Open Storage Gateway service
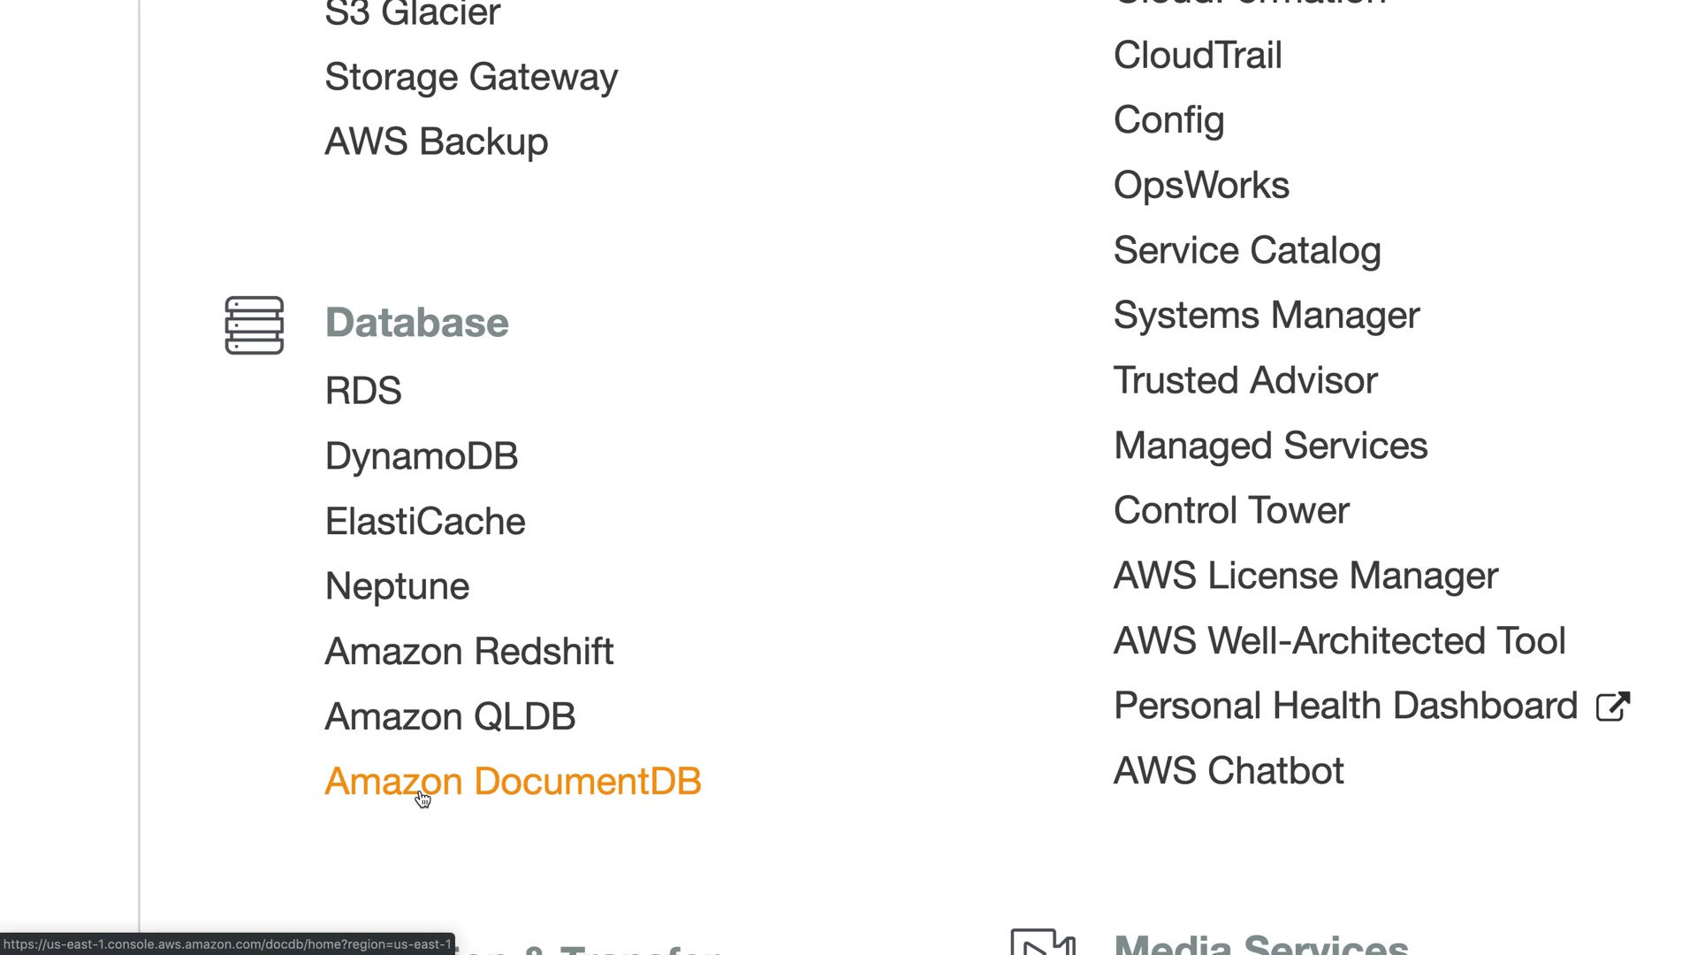The image size is (1697, 955). pyautogui.click(x=471, y=77)
